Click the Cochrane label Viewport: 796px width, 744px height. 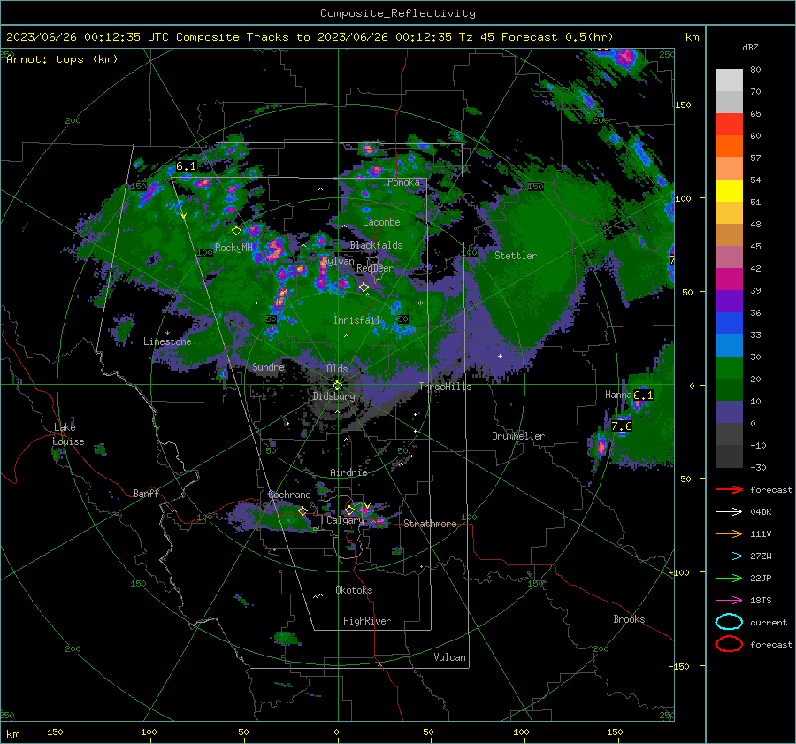[289, 495]
